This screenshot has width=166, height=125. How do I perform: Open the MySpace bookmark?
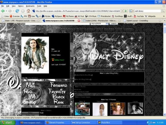point(57,16)
